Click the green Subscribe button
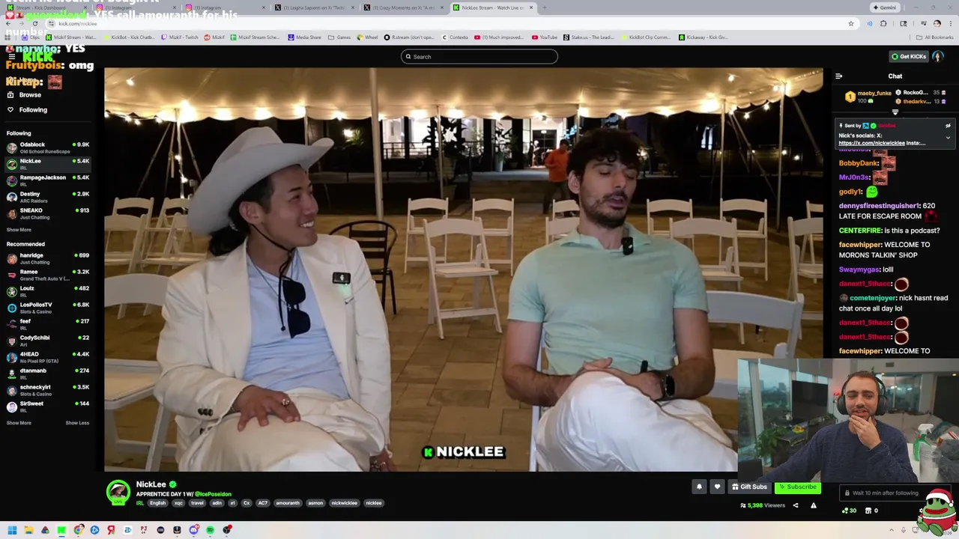 click(798, 487)
